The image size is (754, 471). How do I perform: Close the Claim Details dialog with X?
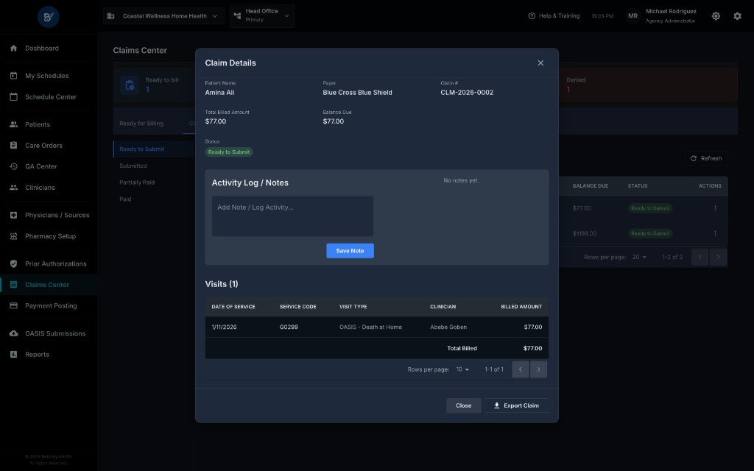click(540, 63)
